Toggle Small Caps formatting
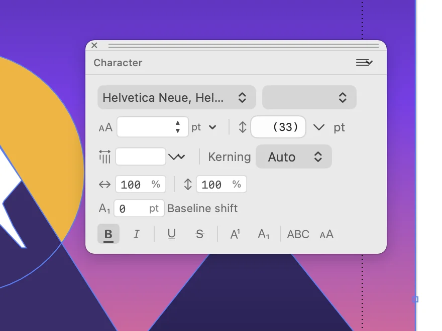The width and height of the screenshot is (442, 331). pos(326,234)
